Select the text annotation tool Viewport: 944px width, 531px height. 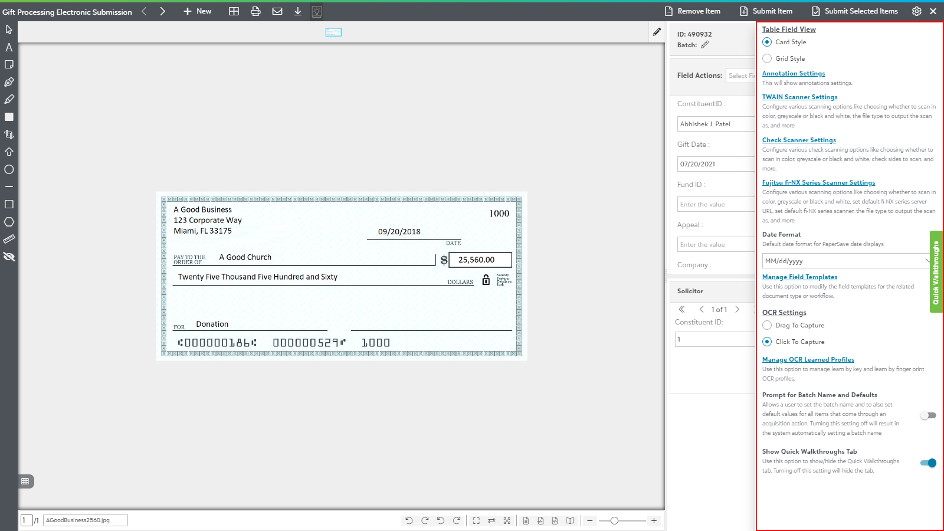tap(9, 47)
